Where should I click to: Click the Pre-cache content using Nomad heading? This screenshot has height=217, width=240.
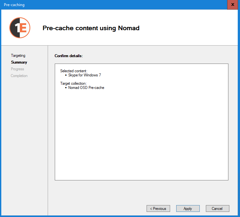click(91, 28)
